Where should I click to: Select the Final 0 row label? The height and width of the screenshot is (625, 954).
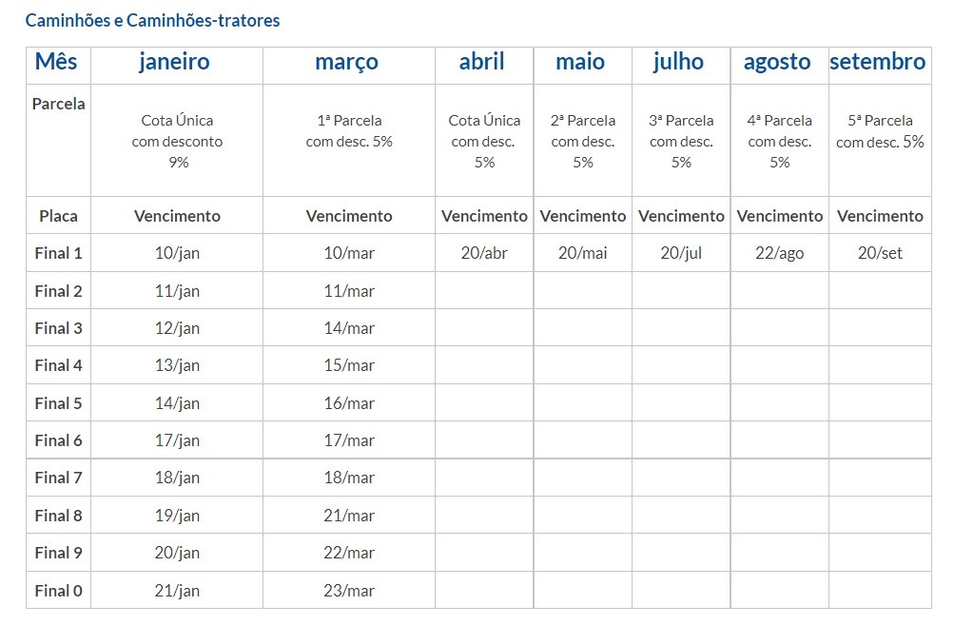click(x=59, y=591)
